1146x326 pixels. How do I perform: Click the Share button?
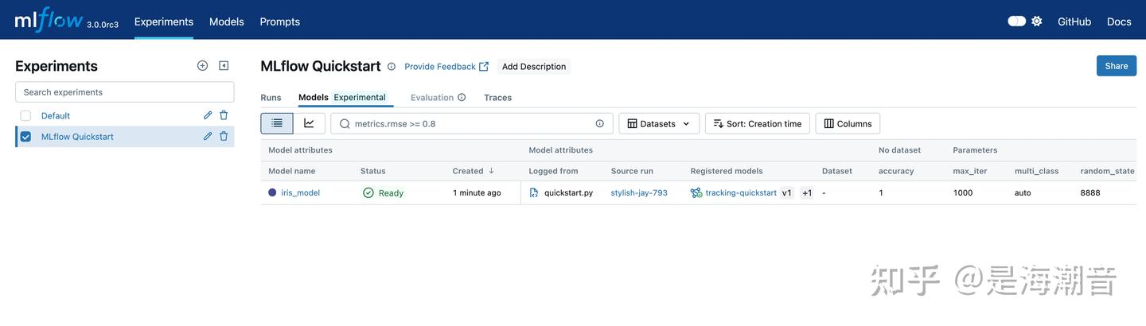tap(1116, 66)
